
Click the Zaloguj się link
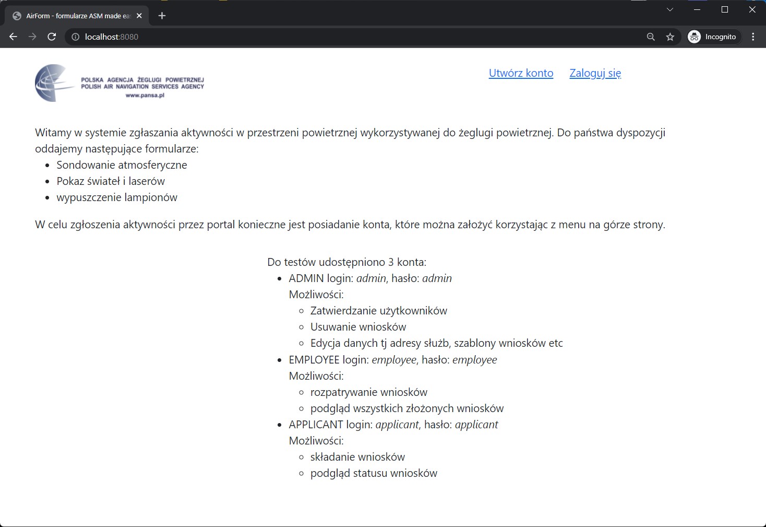(x=595, y=73)
